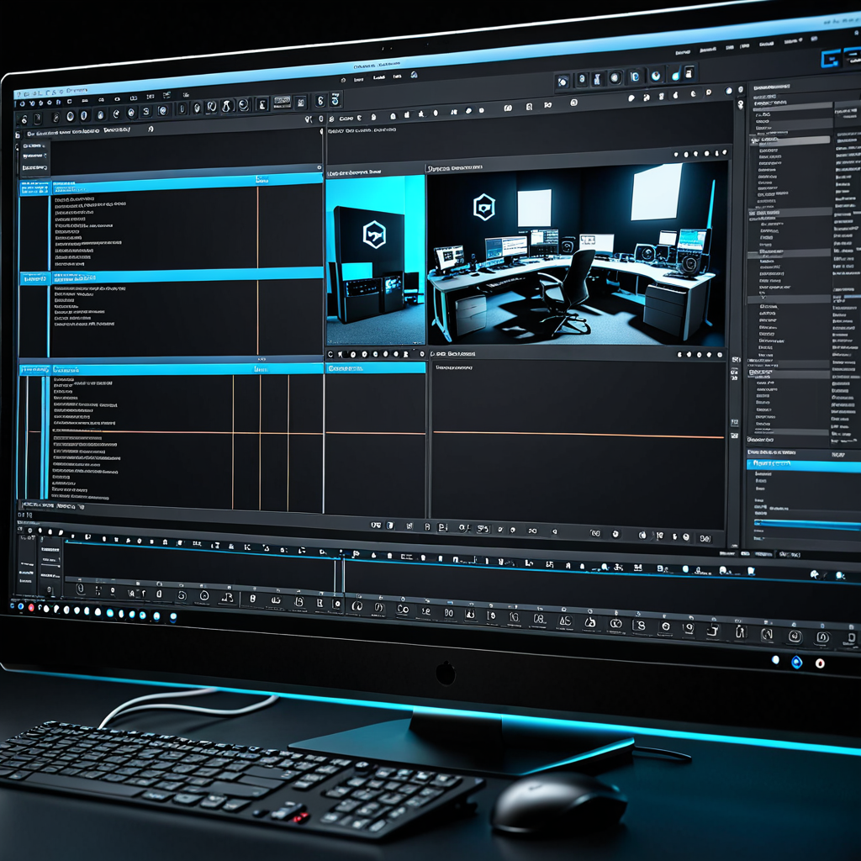Click the blue progress bar in lower-right panel
Screen dimensions: 861x861
click(x=807, y=525)
